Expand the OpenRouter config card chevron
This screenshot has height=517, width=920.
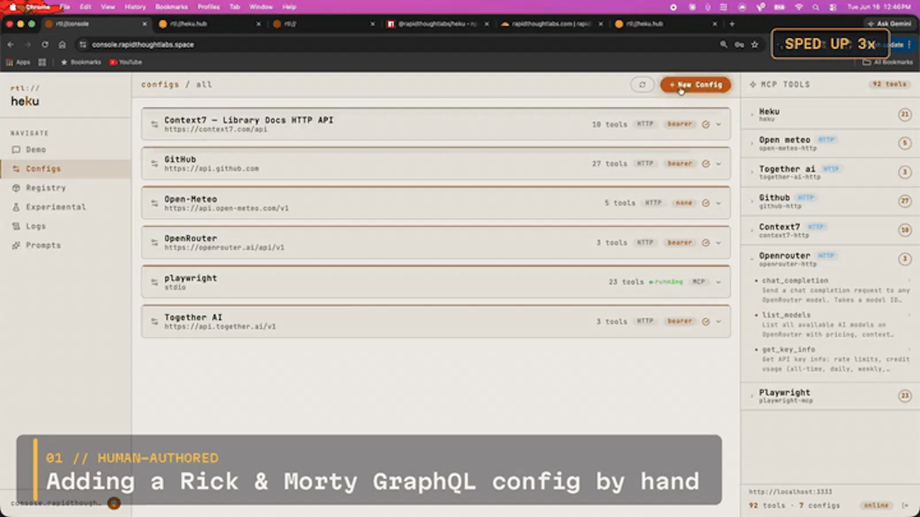pyautogui.click(x=719, y=242)
